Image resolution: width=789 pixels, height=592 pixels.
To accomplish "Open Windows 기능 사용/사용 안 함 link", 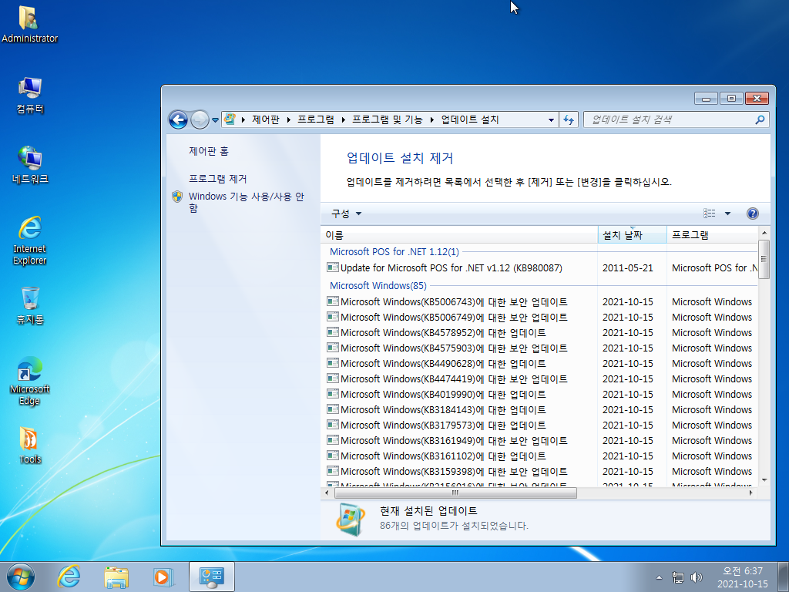I will (x=246, y=203).
